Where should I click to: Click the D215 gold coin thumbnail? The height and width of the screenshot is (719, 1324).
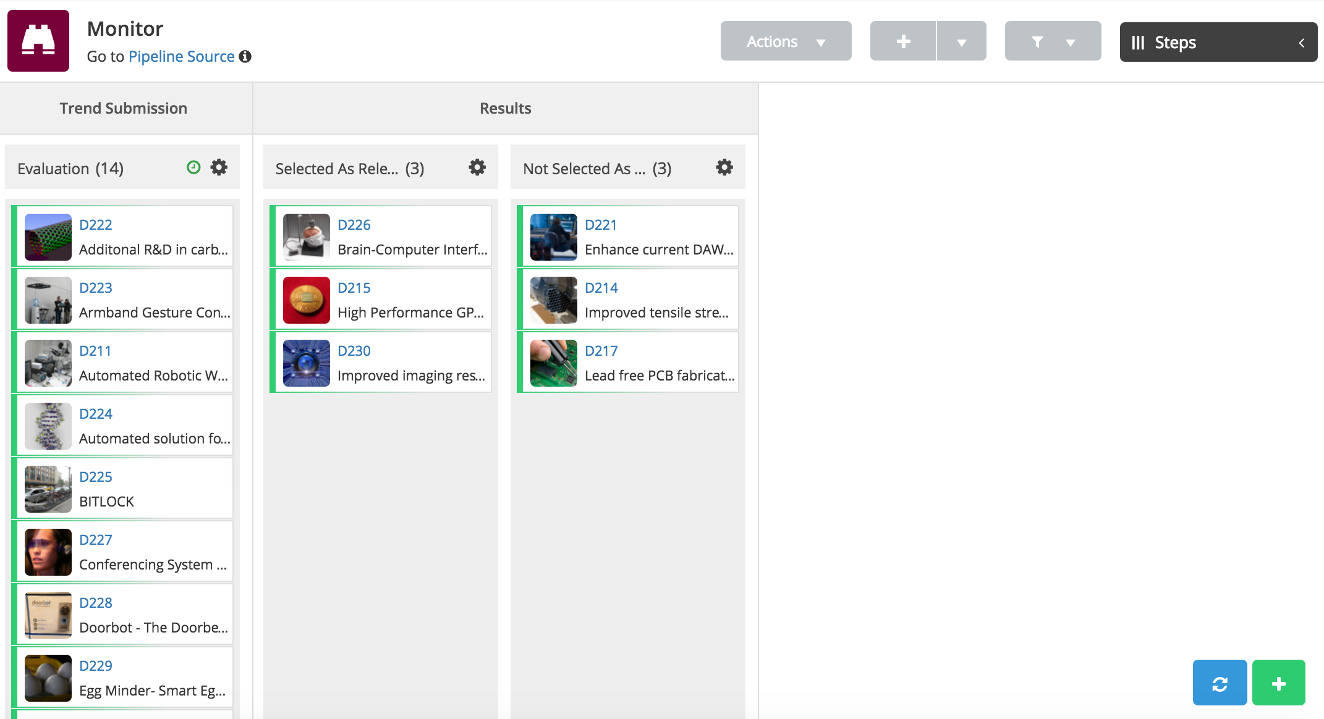(307, 300)
